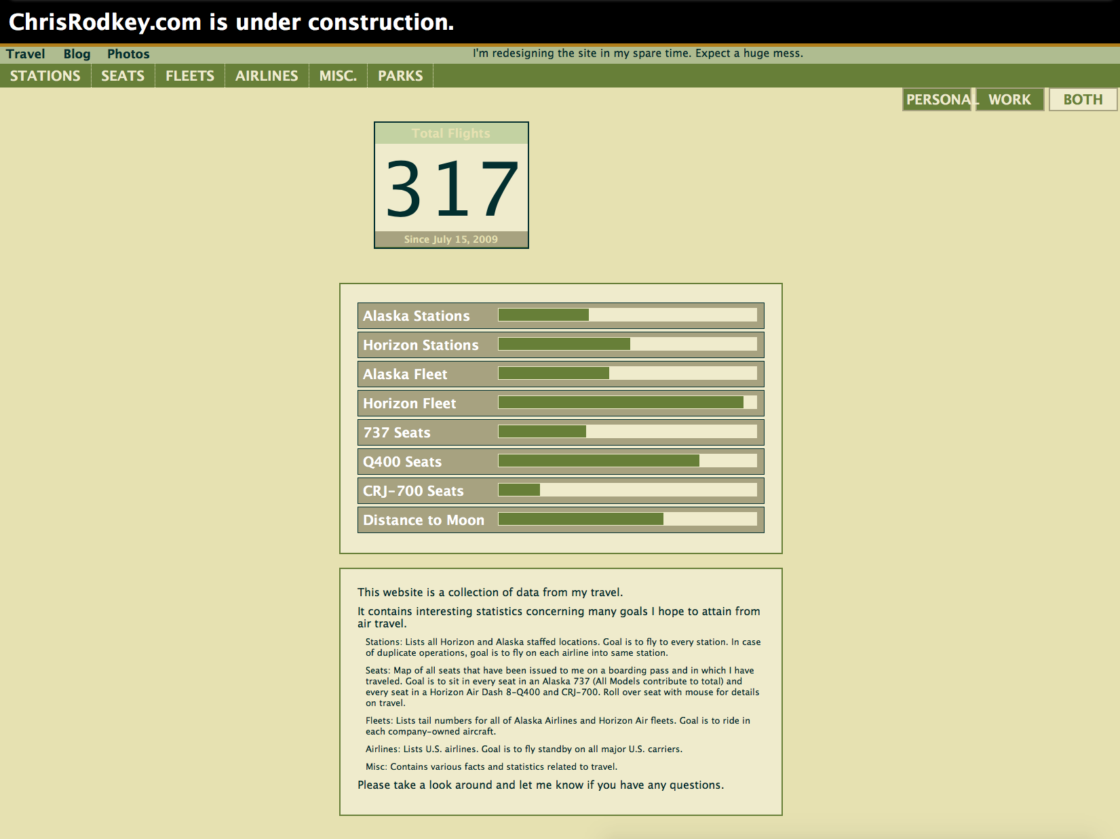Select the Q400 Seats row label
The width and height of the screenshot is (1120, 839).
pos(402,462)
